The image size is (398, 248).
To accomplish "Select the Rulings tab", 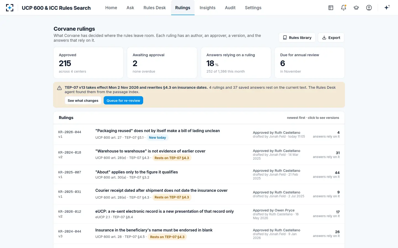I will click(183, 8).
